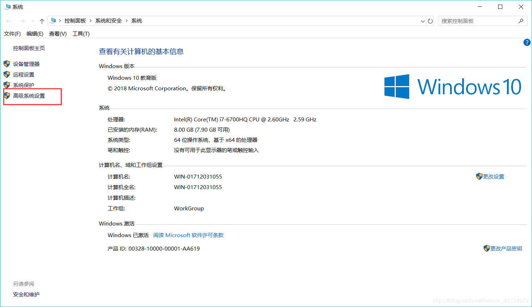
Task: Click the Back navigation arrow
Action: [x=9, y=21]
